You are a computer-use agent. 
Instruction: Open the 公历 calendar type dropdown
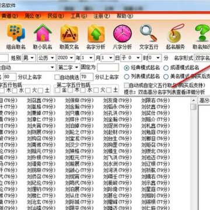click(47, 58)
